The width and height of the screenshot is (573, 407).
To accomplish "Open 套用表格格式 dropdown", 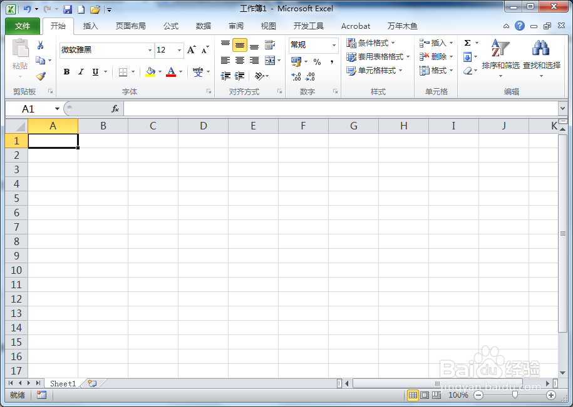I will (378, 57).
